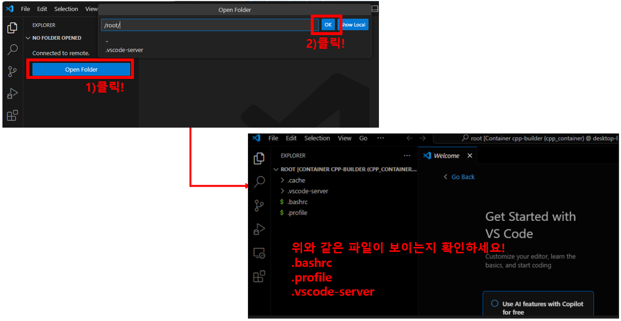Image resolution: width=621 pixels, height=321 pixels.
Task: Click Search icon in the upper window's activity bar
Action: (x=12, y=50)
